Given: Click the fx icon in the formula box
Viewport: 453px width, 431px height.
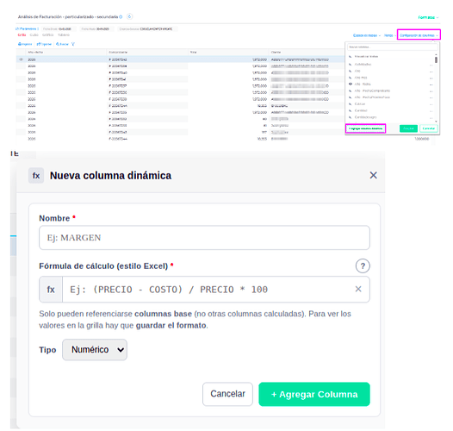Looking at the screenshot, I should [x=51, y=290].
